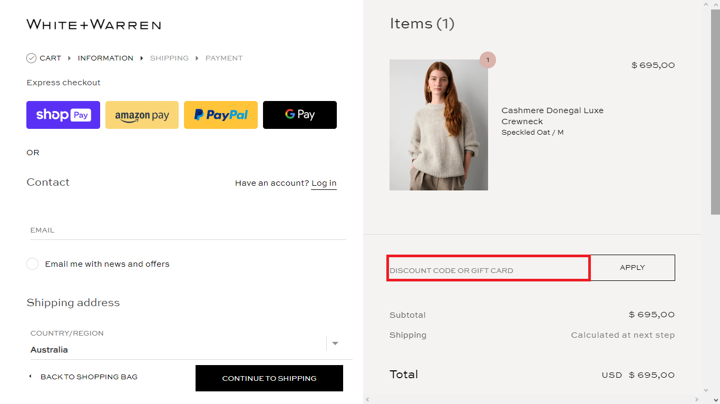Go to the Cart breadcrumb step
The width and height of the screenshot is (720, 404).
click(51, 58)
